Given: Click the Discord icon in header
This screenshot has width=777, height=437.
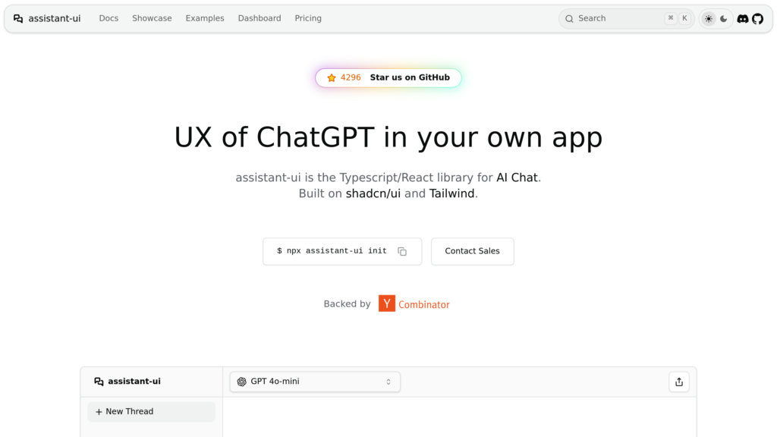Looking at the screenshot, I should (x=743, y=19).
